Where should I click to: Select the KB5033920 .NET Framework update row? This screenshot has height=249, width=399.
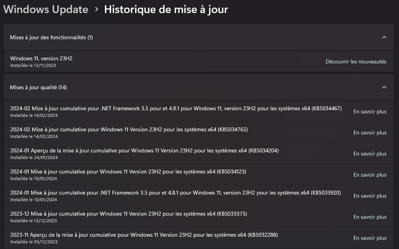[199, 196]
